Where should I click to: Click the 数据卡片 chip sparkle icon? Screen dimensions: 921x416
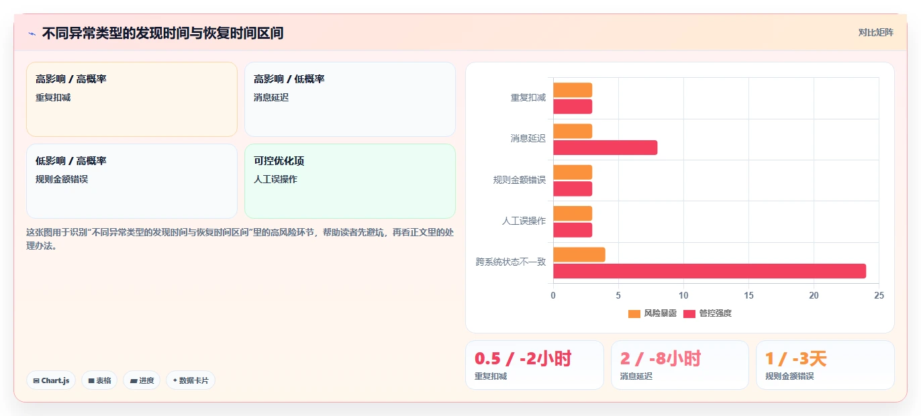(x=175, y=380)
